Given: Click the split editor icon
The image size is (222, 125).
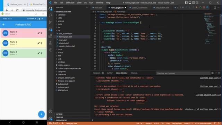Looking at the screenshot, I should (215, 8).
